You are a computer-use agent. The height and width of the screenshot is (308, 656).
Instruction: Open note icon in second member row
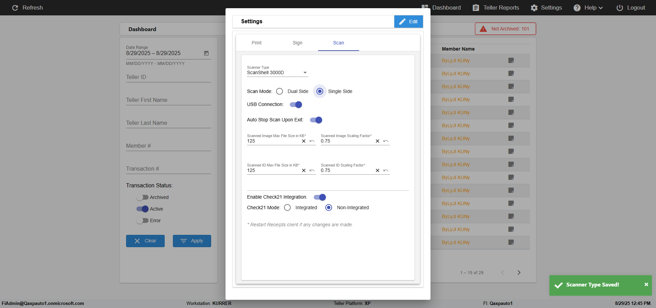pyautogui.click(x=511, y=73)
